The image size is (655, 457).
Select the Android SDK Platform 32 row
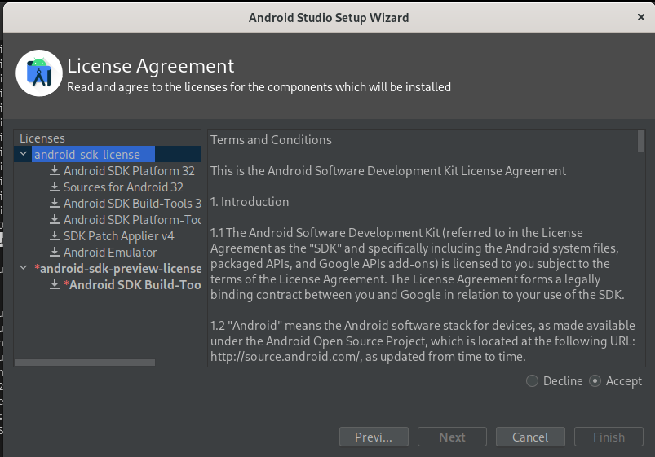(x=129, y=171)
